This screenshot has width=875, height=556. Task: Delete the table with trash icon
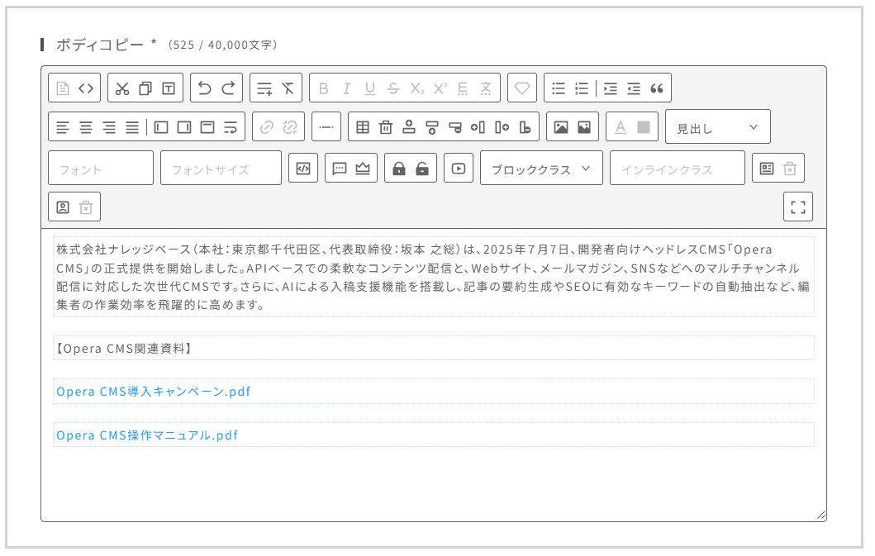point(386,127)
